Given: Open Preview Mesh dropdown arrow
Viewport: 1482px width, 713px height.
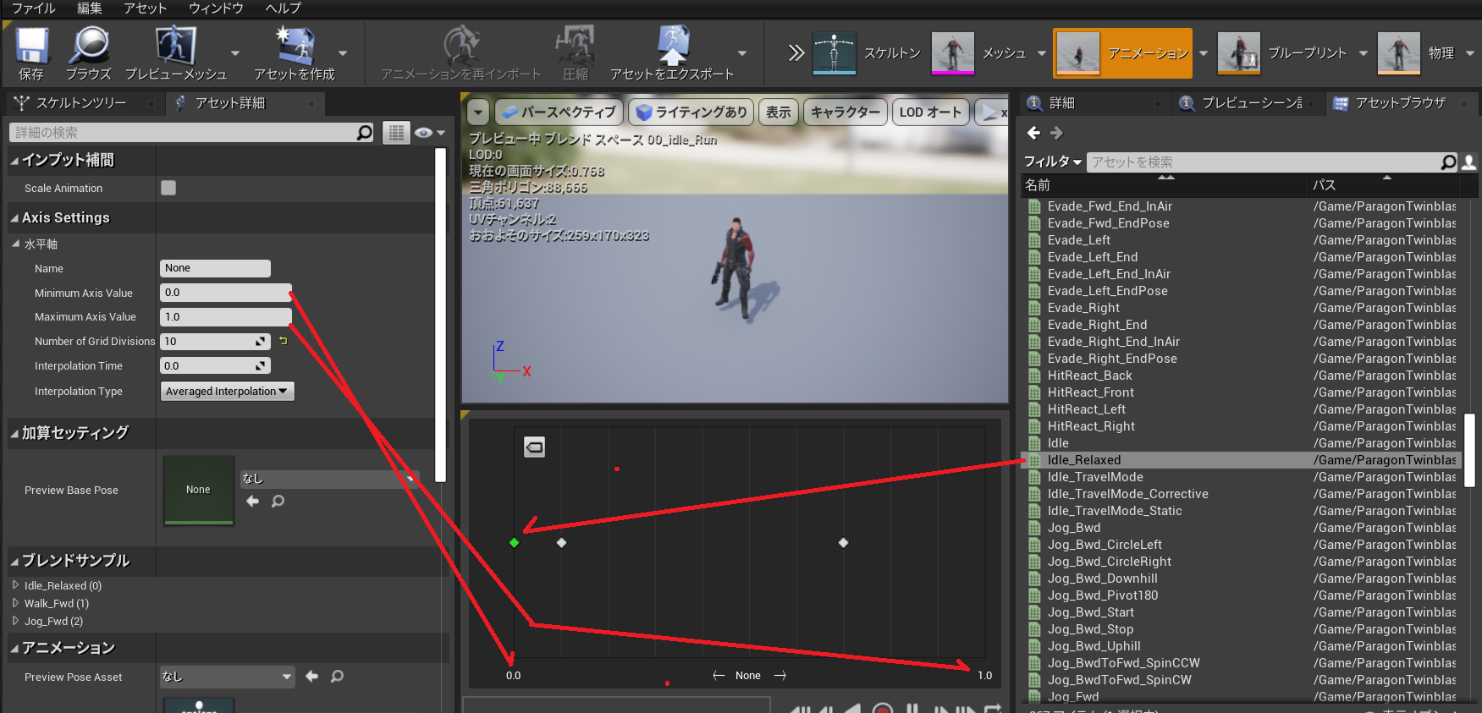Looking at the screenshot, I should 235,53.
